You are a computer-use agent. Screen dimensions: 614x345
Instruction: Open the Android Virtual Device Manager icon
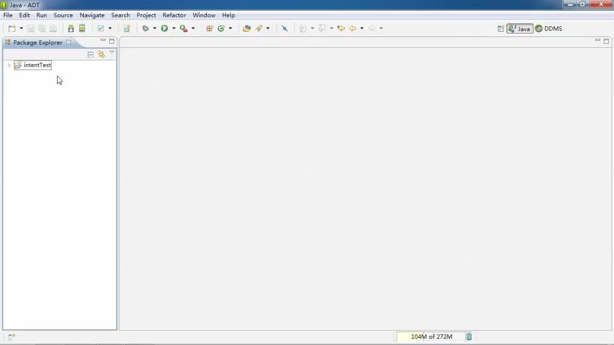click(82, 28)
